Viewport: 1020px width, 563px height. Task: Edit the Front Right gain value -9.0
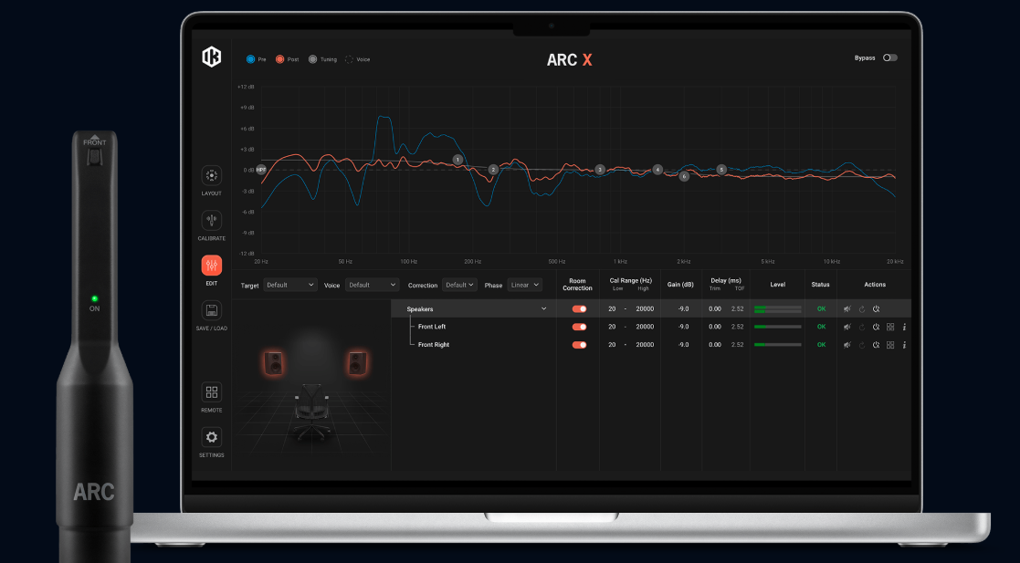[683, 345]
